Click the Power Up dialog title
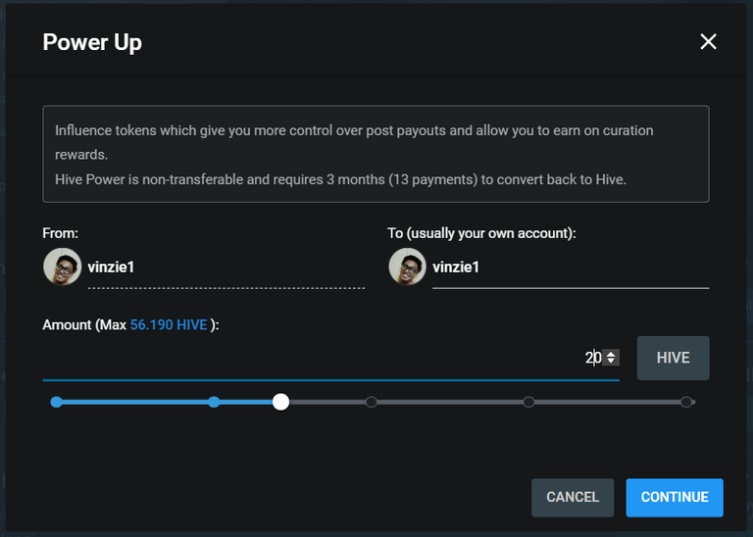753x537 pixels. tap(92, 42)
